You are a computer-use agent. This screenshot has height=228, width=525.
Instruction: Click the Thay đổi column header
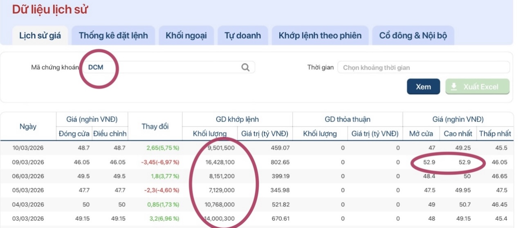point(155,126)
